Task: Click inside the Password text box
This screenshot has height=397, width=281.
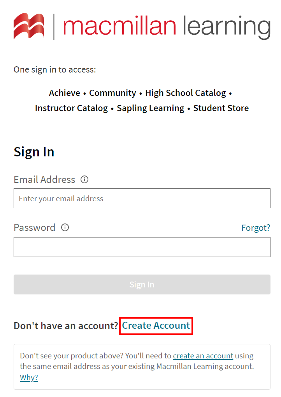Action: tap(142, 247)
